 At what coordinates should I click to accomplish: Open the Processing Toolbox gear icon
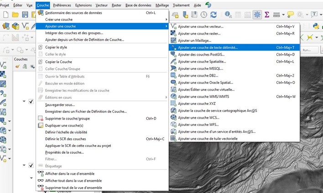tap(257, 15)
